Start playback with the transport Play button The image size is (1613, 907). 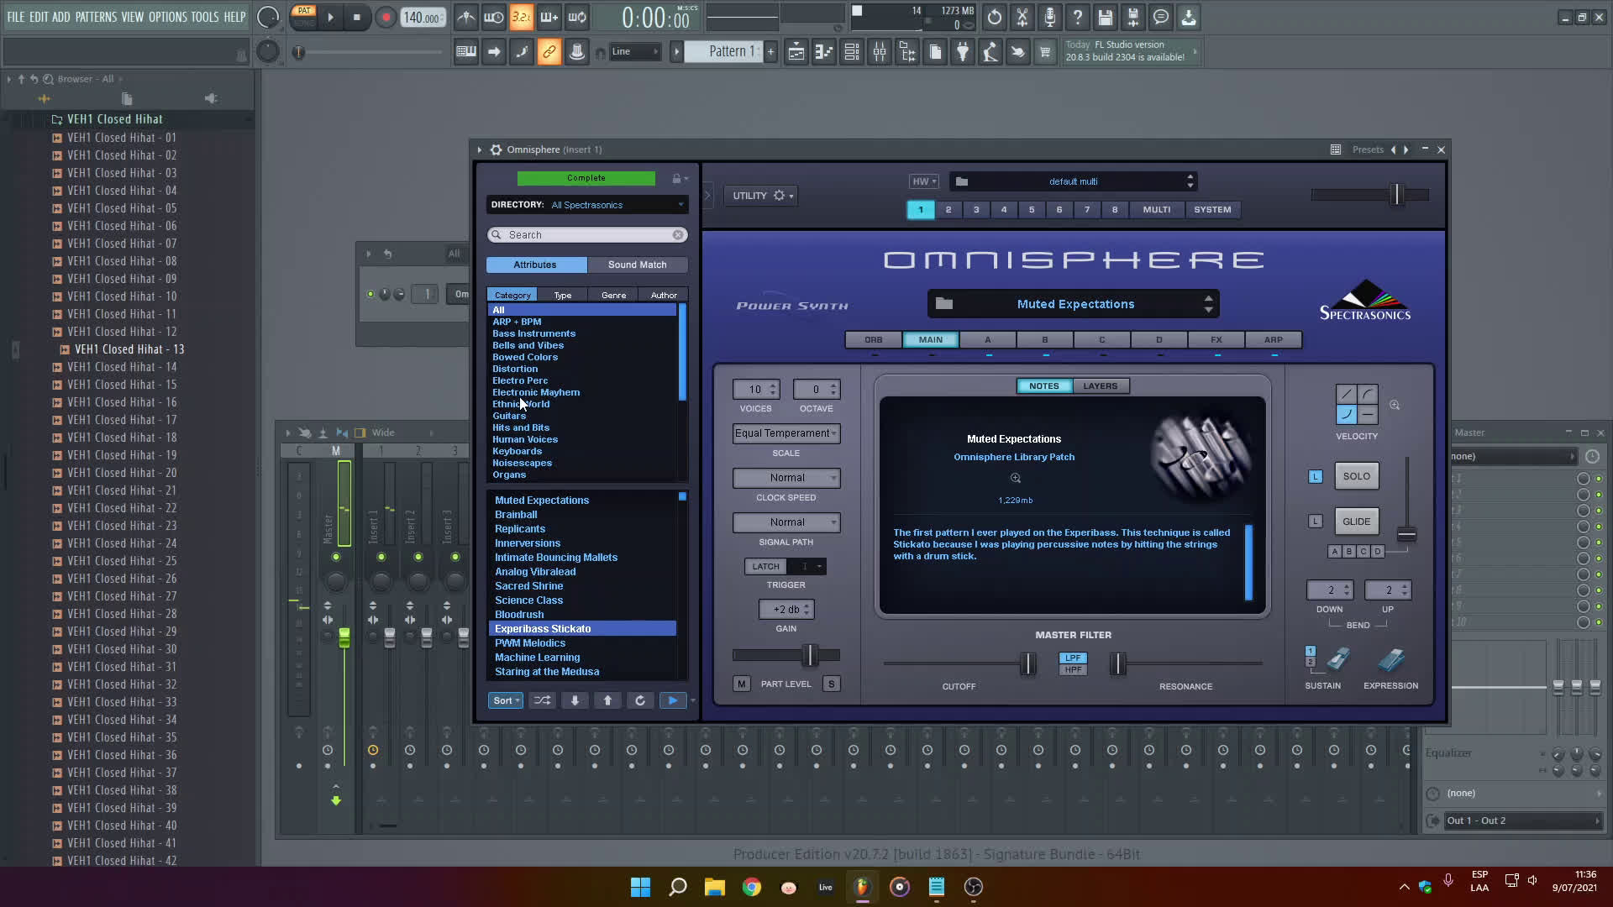coord(330,17)
